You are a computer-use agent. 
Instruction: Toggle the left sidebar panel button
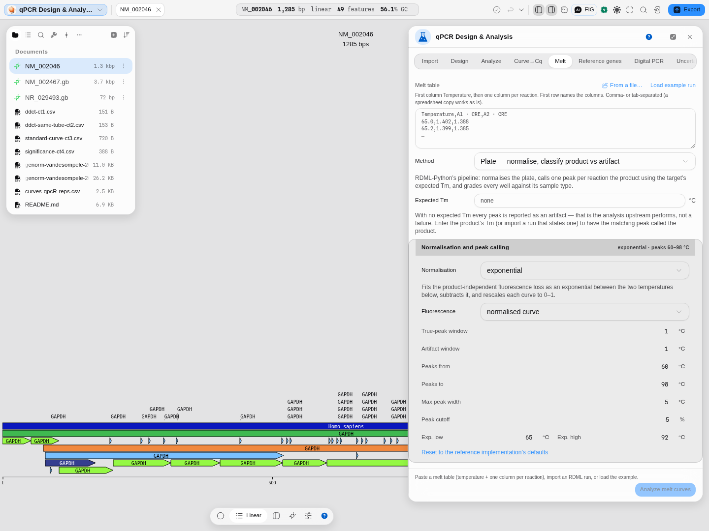539,10
